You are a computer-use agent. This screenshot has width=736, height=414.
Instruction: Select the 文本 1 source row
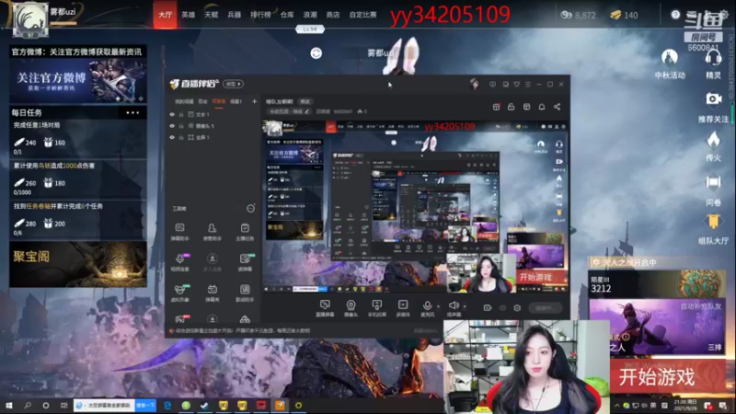point(213,114)
